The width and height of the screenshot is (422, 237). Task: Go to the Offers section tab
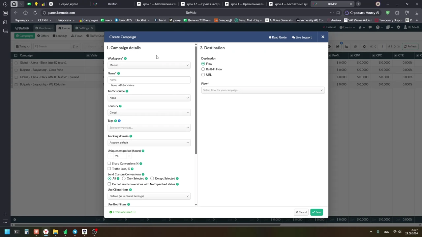point(43,36)
